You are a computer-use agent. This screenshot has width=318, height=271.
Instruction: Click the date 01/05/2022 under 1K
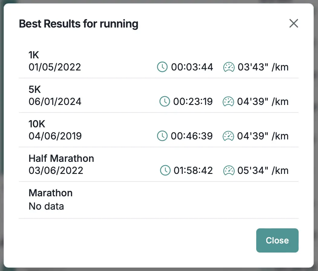tap(55, 68)
